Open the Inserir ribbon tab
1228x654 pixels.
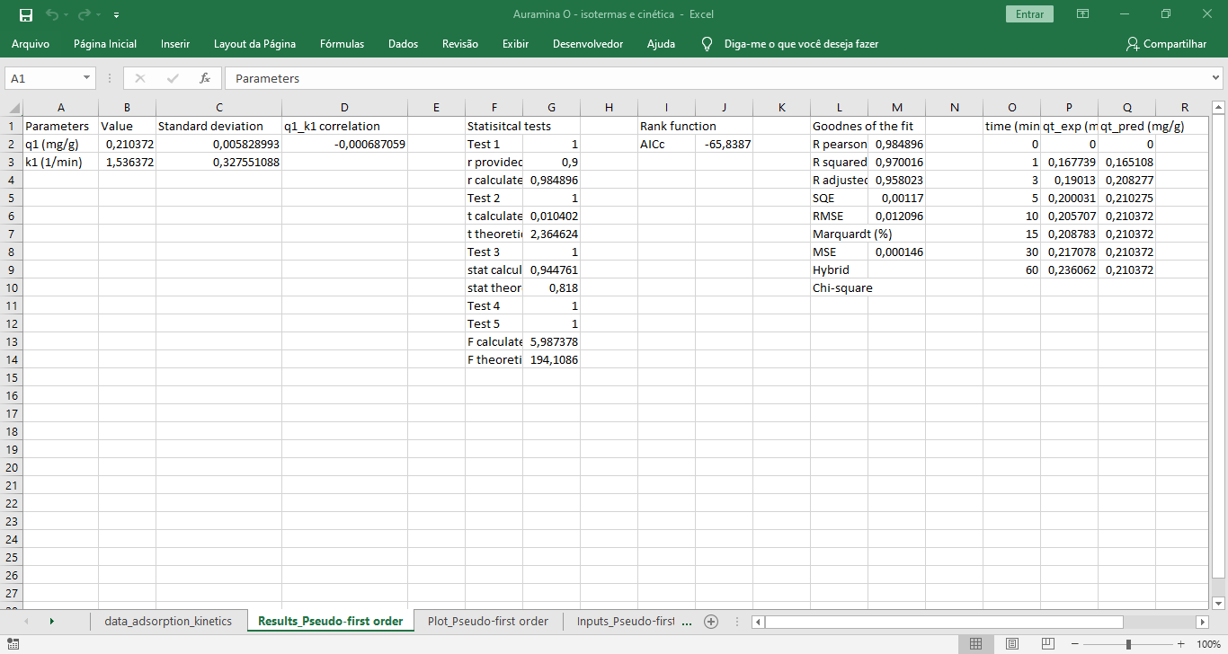click(x=175, y=44)
